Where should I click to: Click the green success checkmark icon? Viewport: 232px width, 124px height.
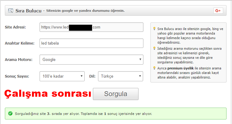pos(10,114)
